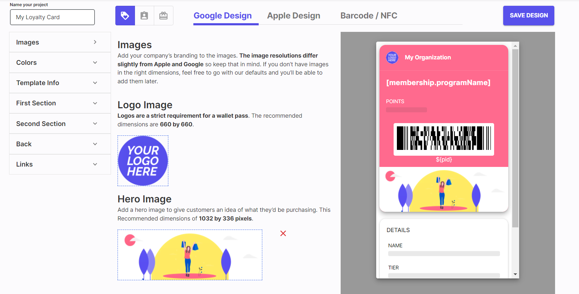Image resolution: width=579 pixels, height=294 pixels.
Task: Open the Images sidebar item
Action: click(x=60, y=42)
